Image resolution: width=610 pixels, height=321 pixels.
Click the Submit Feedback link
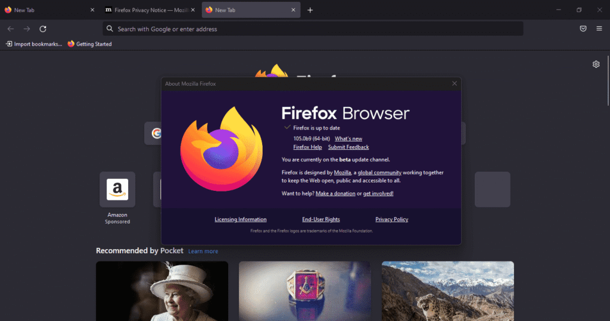348,147
